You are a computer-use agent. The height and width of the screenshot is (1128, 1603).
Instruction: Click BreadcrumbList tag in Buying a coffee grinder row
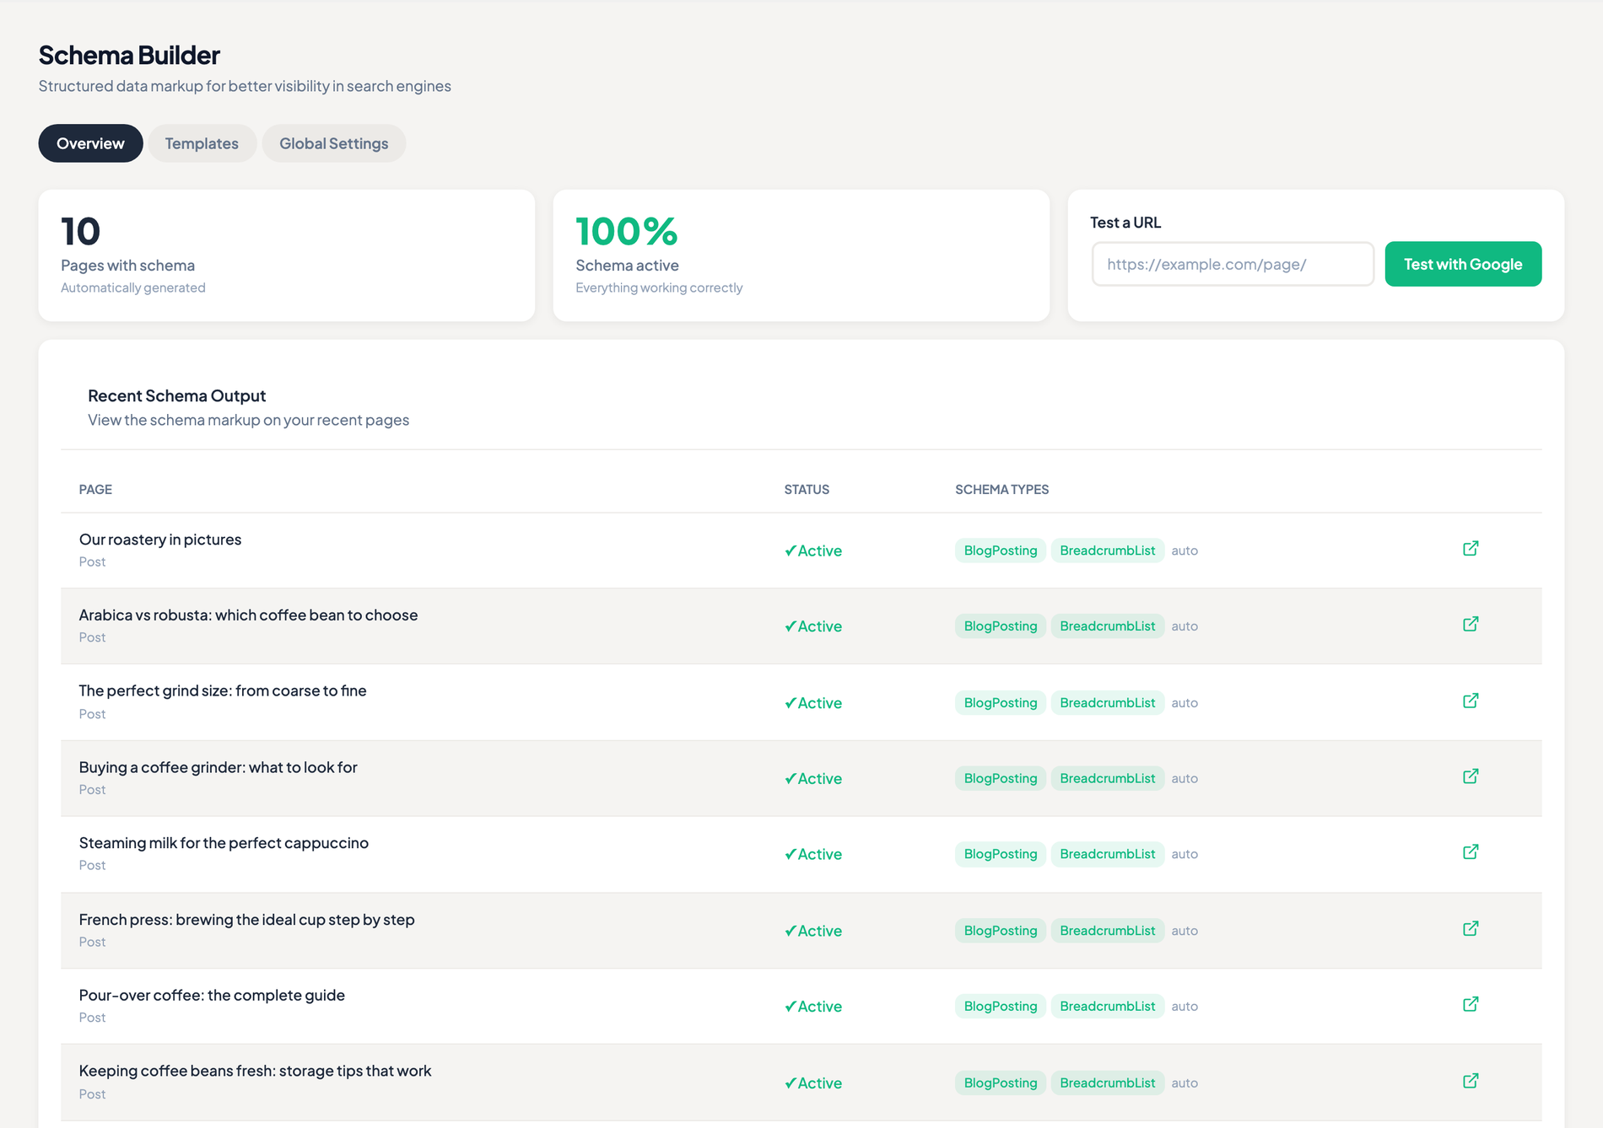(x=1108, y=778)
